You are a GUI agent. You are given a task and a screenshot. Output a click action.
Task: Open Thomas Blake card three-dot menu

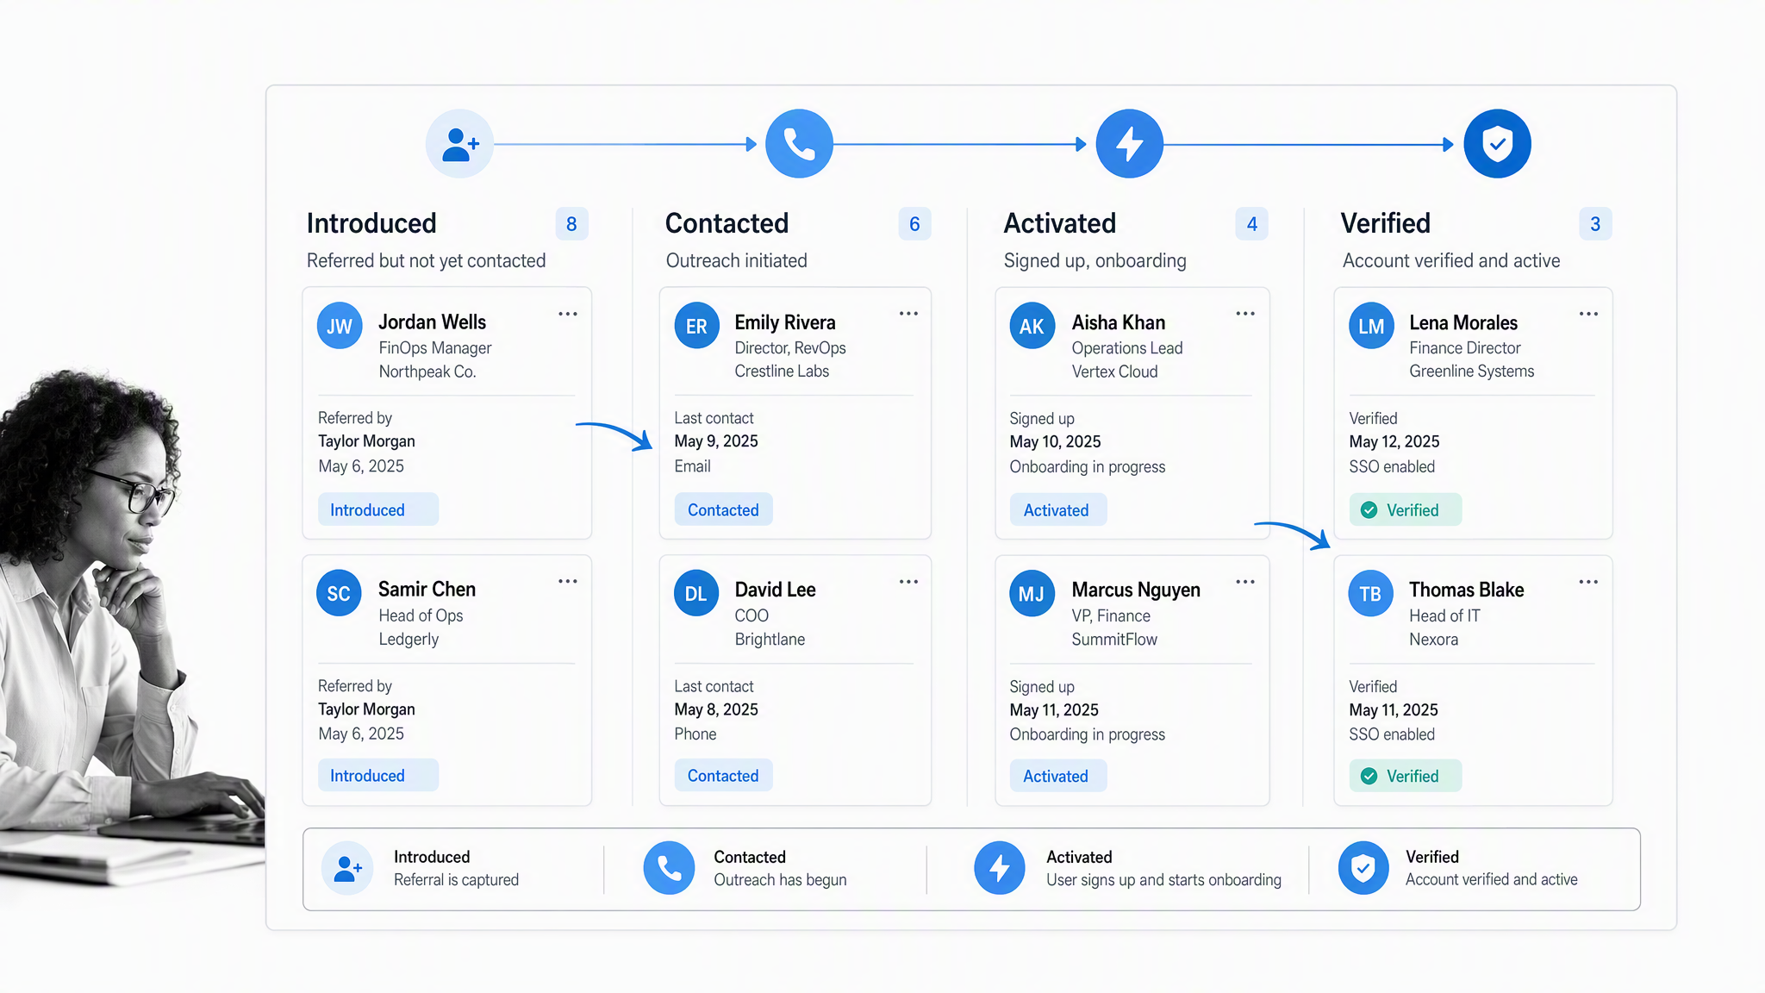tap(1588, 582)
